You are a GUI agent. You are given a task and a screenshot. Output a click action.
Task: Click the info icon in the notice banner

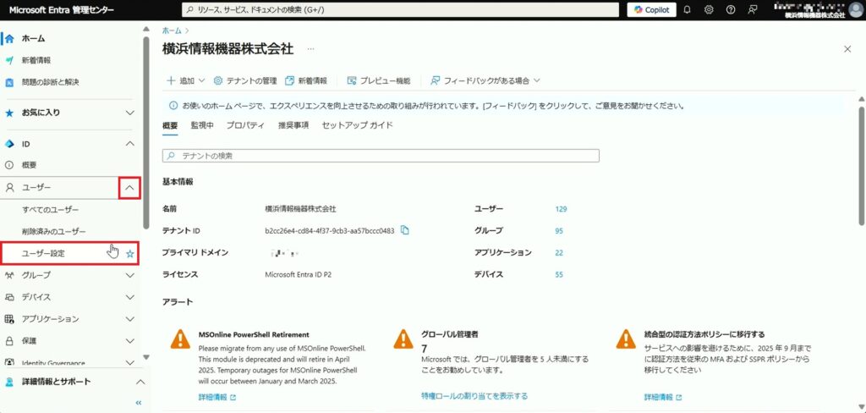(173, 105)
